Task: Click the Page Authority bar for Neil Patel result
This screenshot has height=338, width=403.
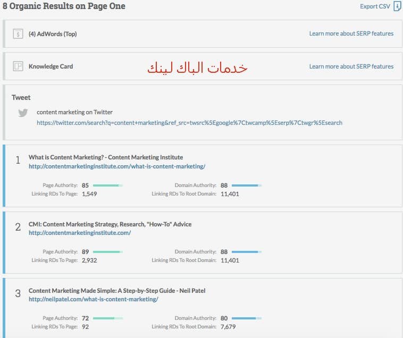Action: click(x=108, y=318)
